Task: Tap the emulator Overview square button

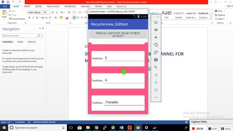Action: pyautogui.click(x=156, y=90)
